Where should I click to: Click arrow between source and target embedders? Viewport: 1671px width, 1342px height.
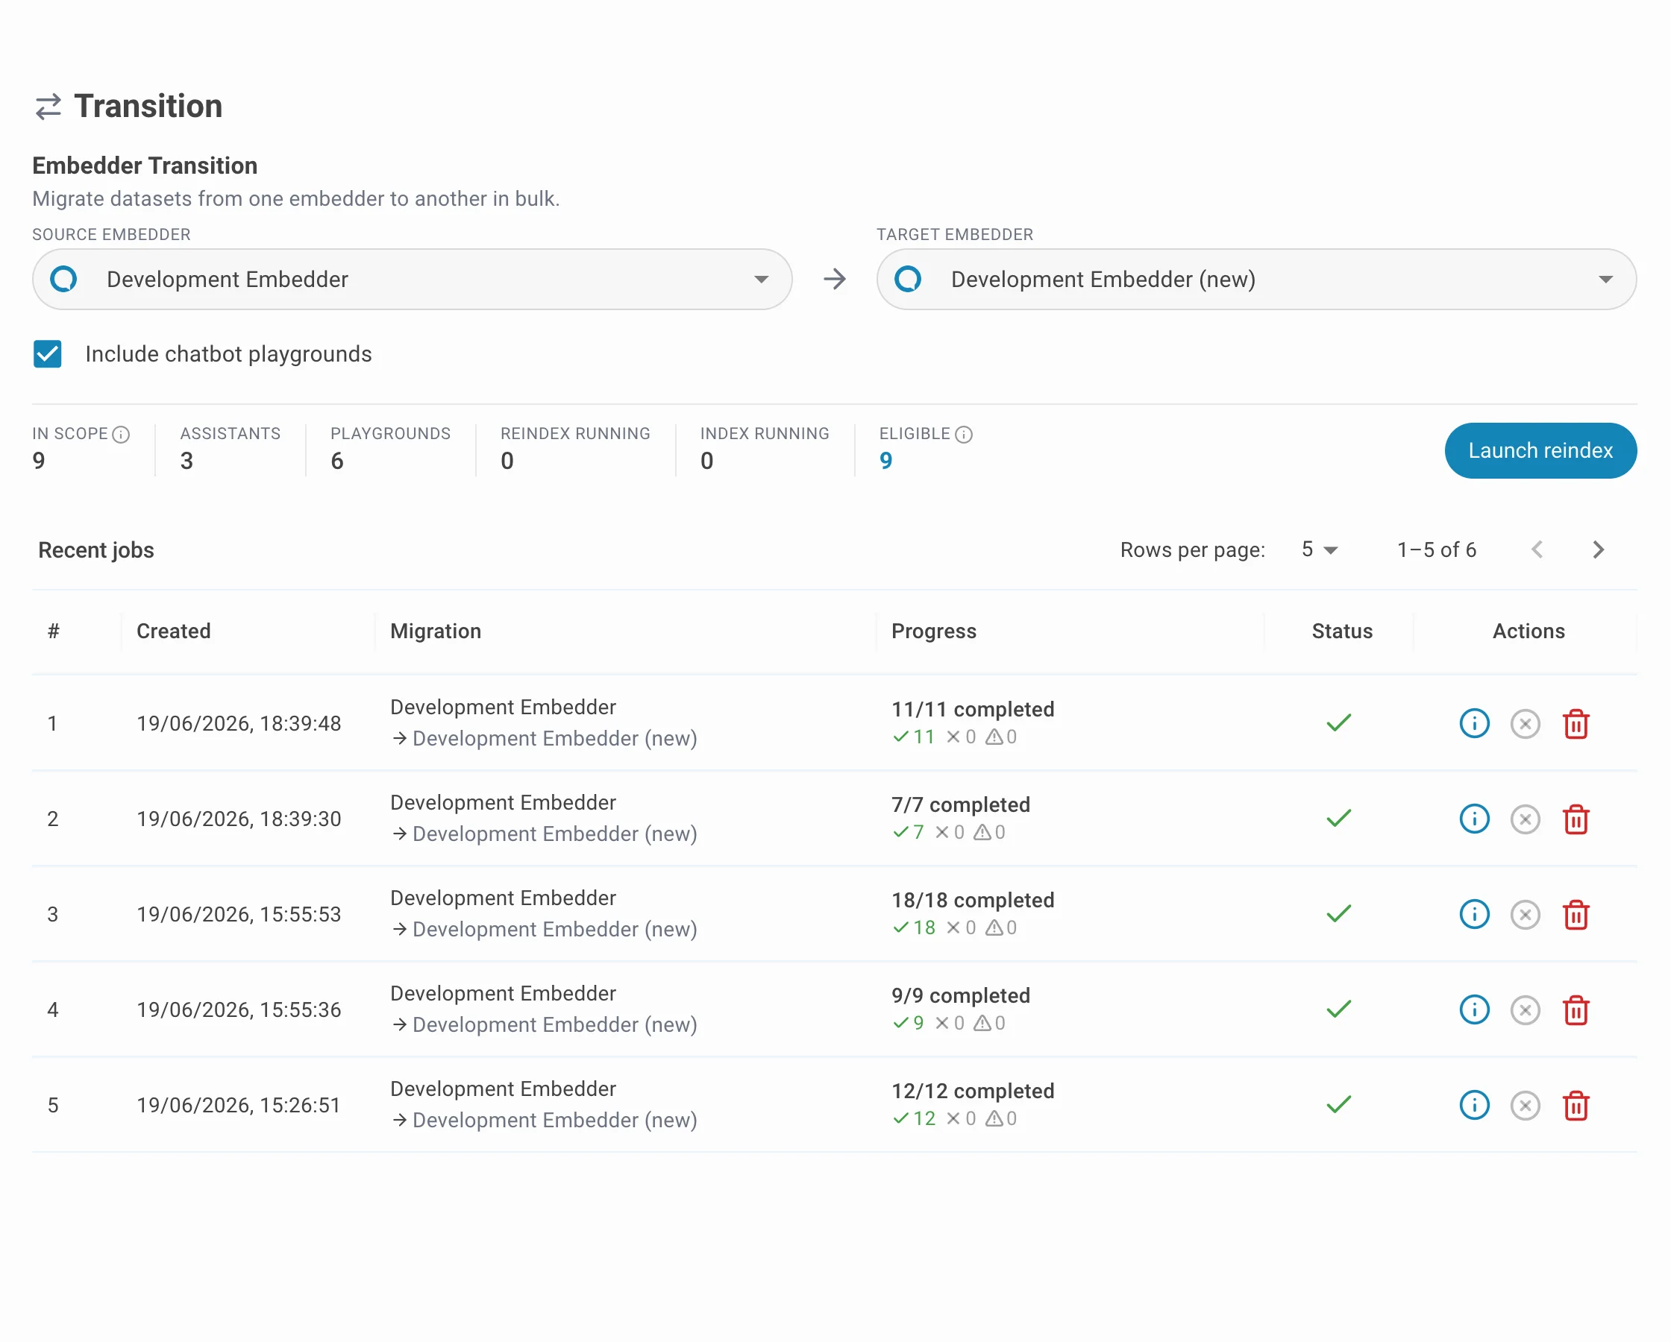click(835, 279)
